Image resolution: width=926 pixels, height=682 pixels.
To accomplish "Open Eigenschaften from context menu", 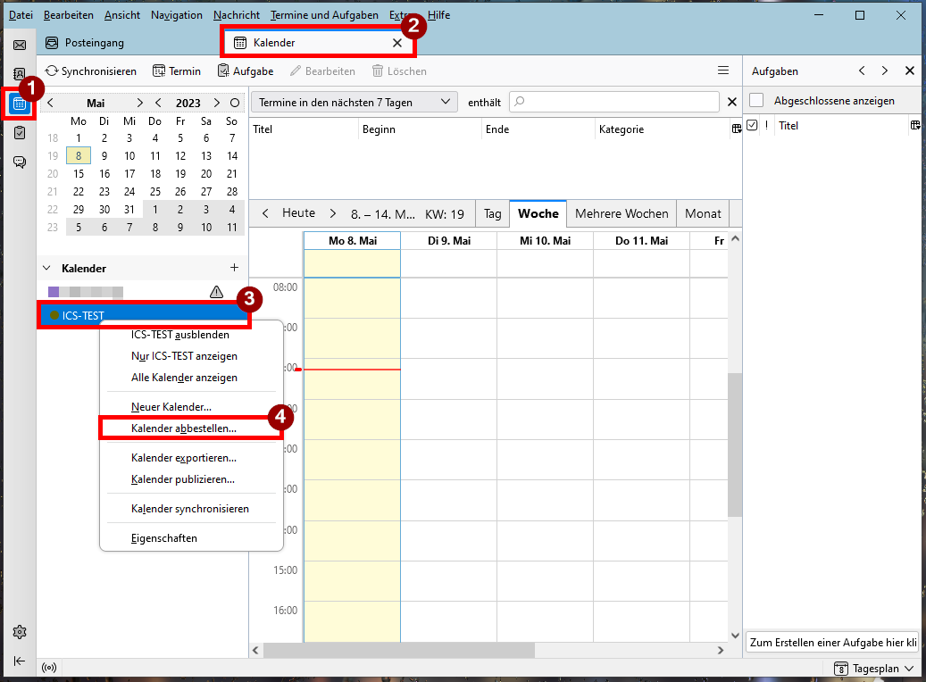I will click(191, 538).
